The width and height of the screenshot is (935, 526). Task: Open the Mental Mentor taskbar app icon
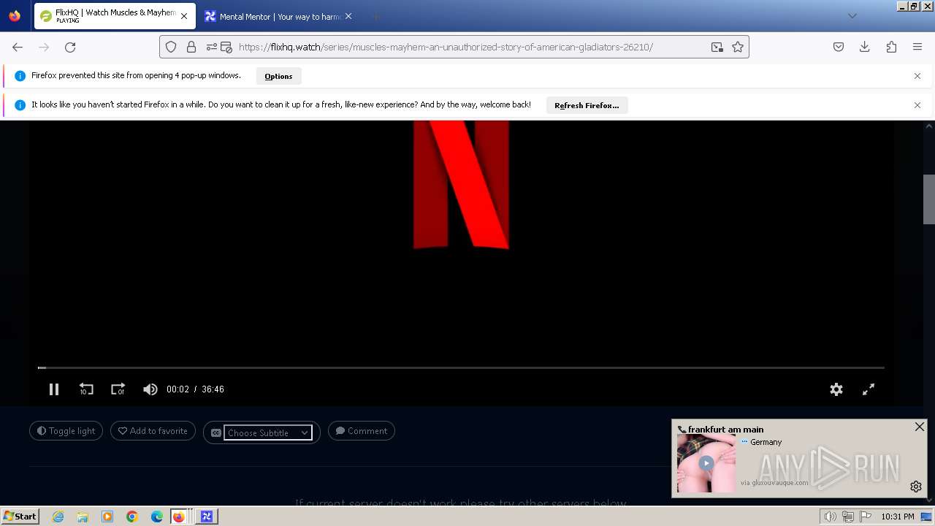(207, 517)
